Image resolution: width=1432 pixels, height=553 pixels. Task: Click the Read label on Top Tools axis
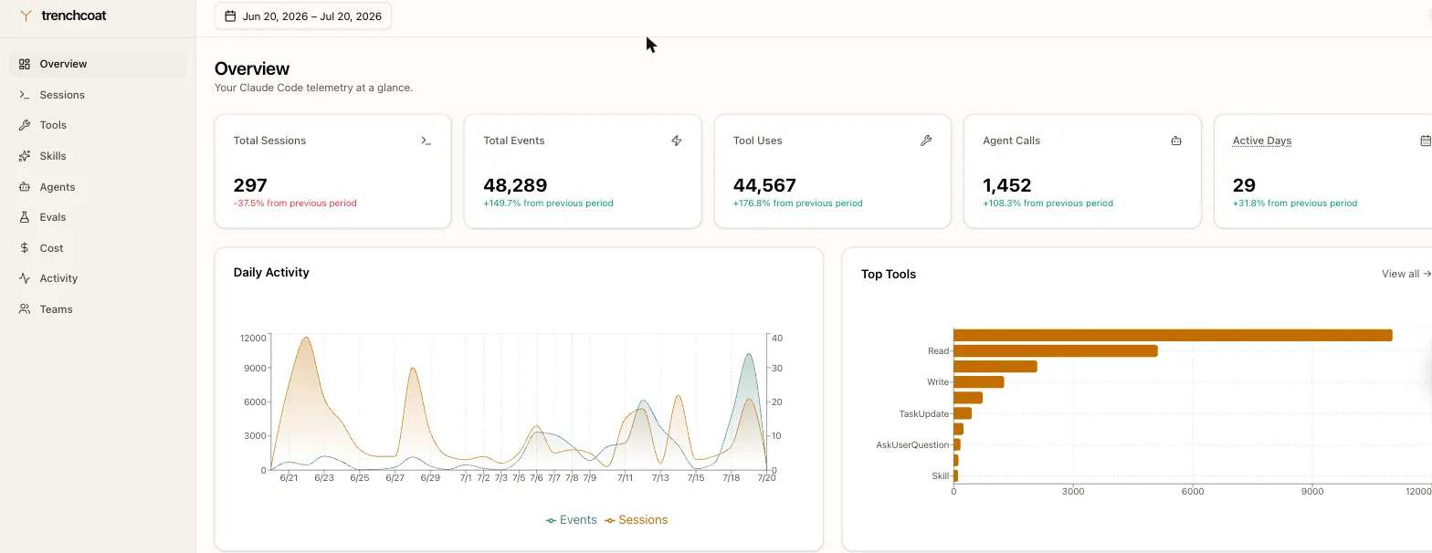[938, 350]
